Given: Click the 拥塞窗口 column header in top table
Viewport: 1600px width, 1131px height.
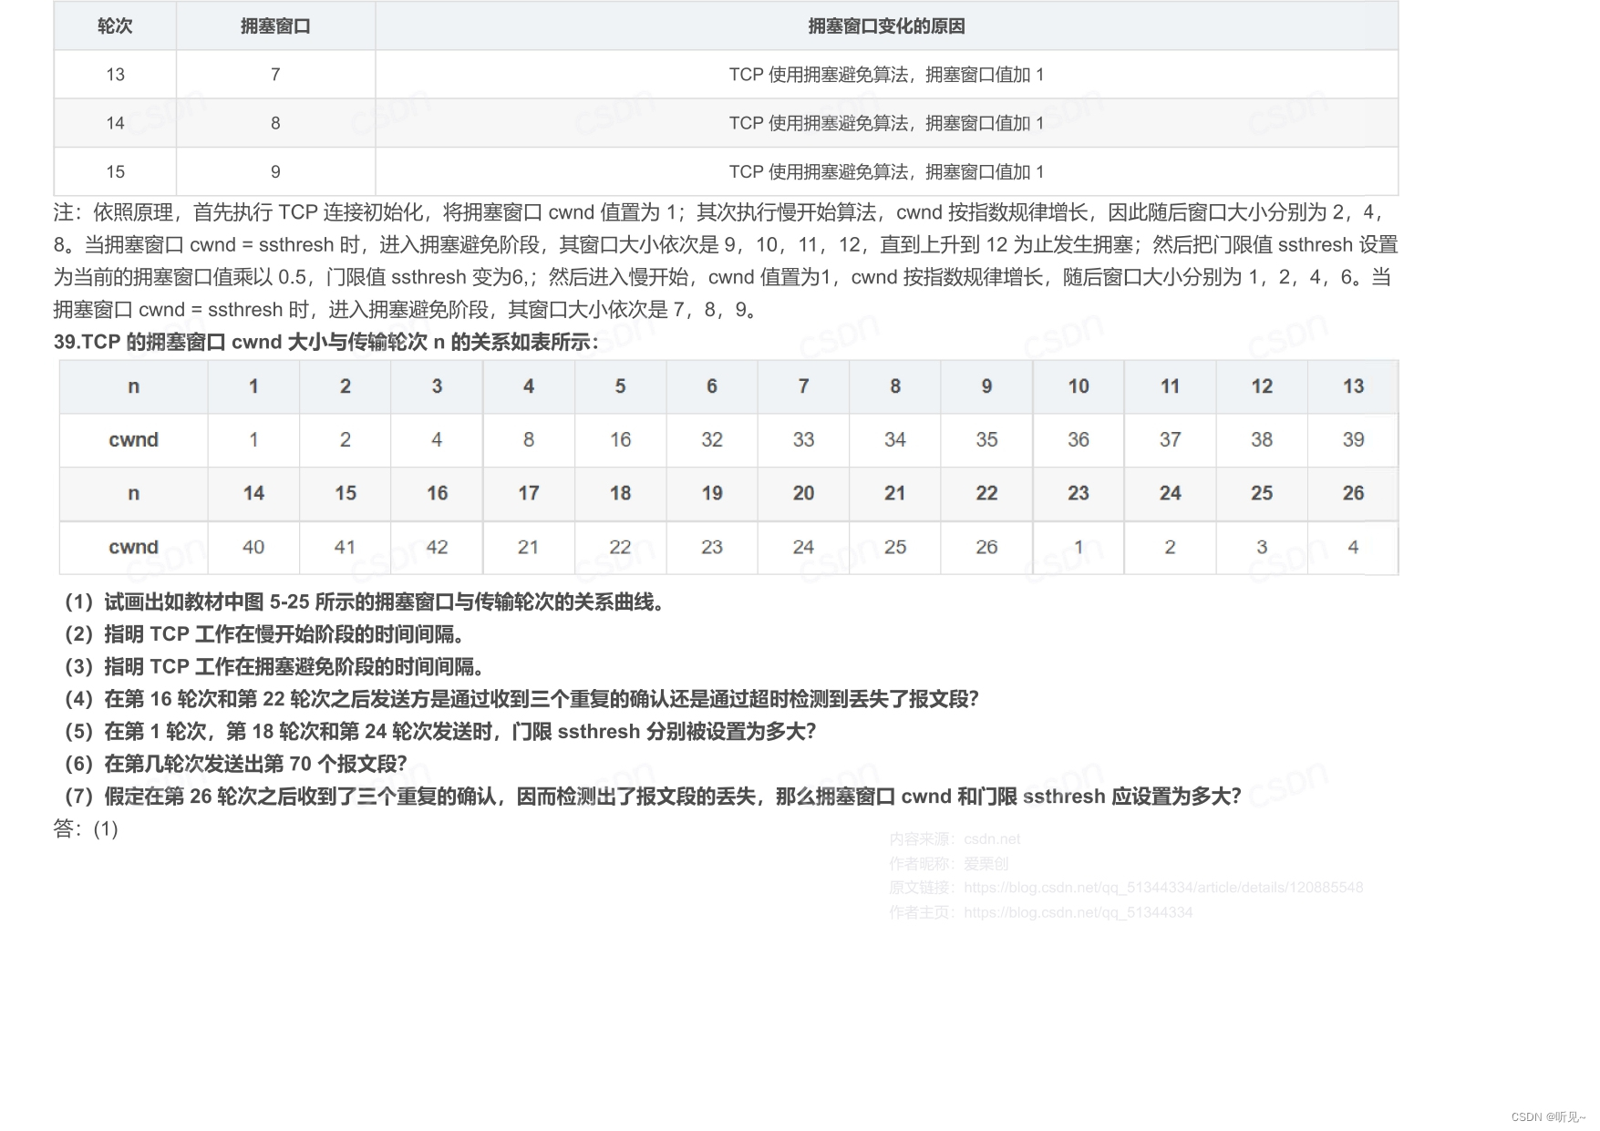Looking at the screenshot, I should [x=275, y=26].
